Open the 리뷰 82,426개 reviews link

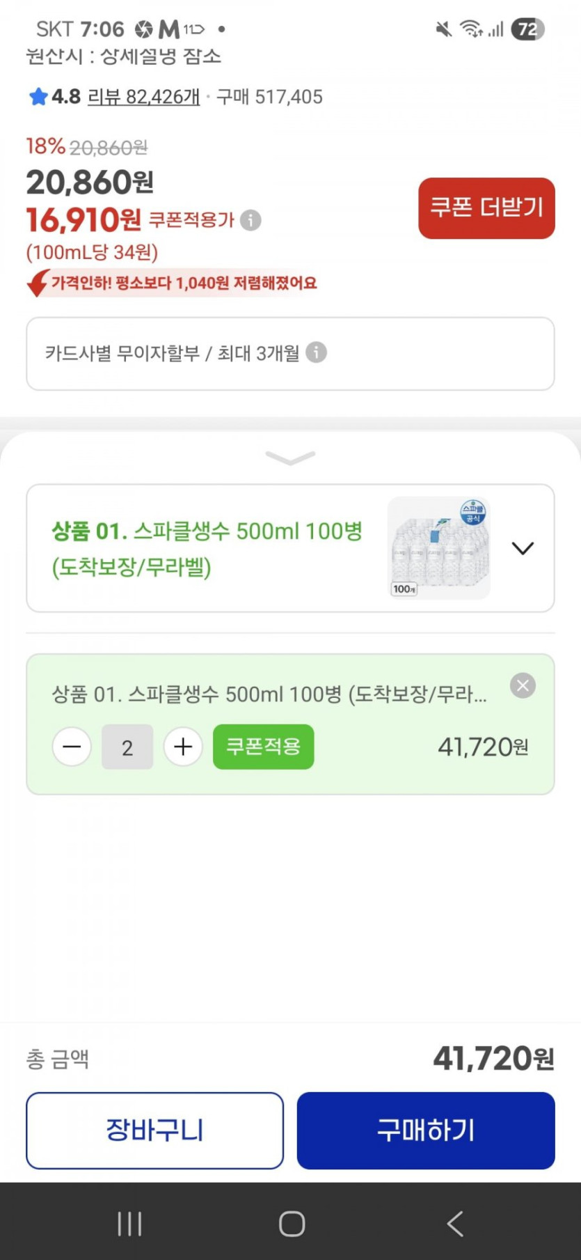click(143, 97)
